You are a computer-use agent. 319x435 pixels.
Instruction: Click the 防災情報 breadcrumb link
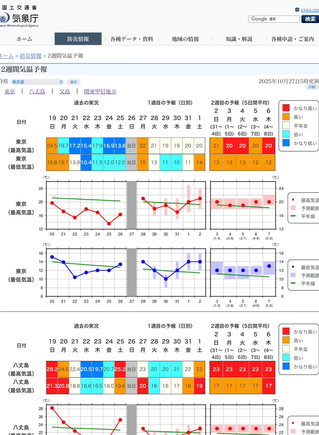31,56
